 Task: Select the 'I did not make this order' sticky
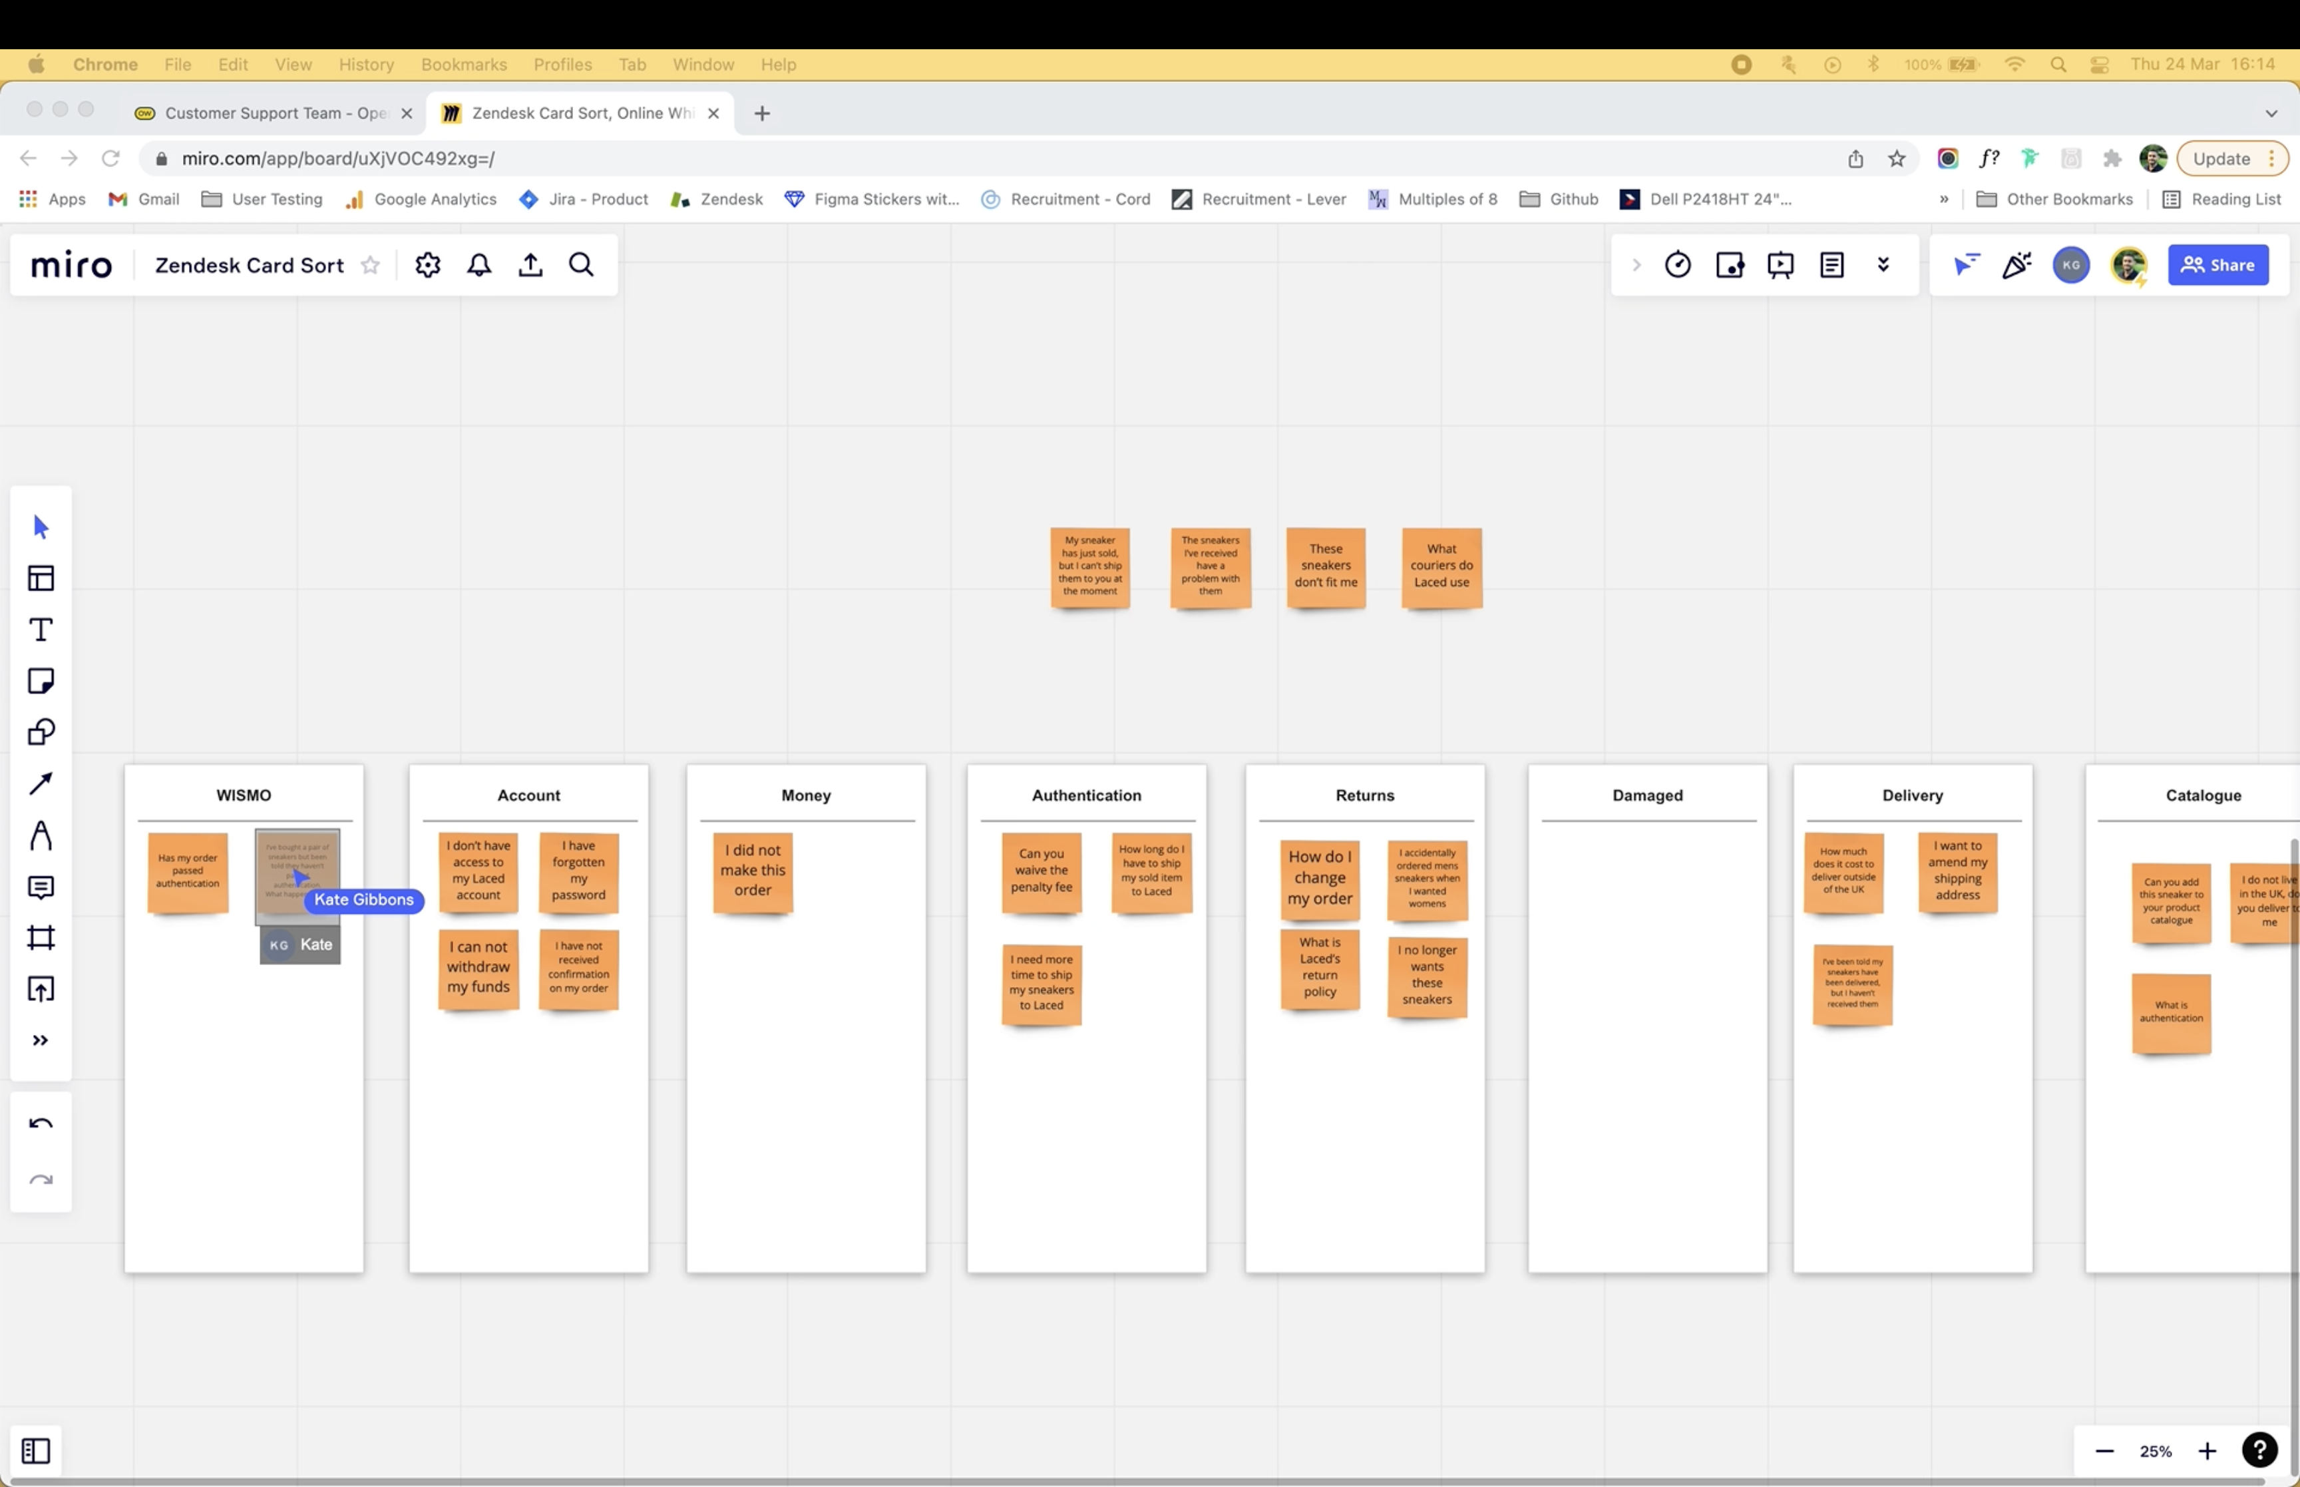click(x=753, y=872)
